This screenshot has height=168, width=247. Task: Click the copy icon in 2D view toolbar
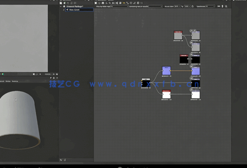click(x=57, y=74)
